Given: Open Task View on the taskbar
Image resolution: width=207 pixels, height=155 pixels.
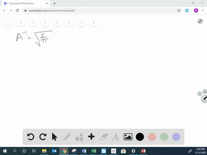Looking at the screenshot, I should 34,151.
